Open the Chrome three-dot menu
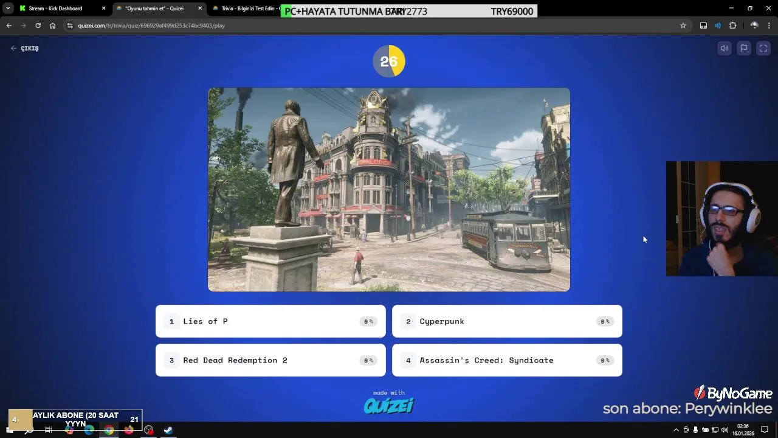The image size is (778, 438). (769, 26)
